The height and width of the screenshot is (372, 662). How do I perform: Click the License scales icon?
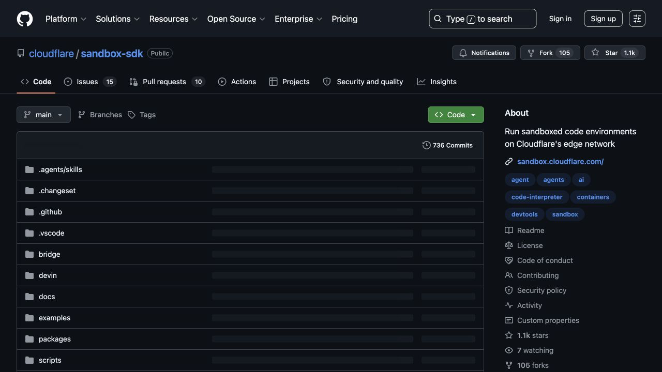(x=509, y=245)
